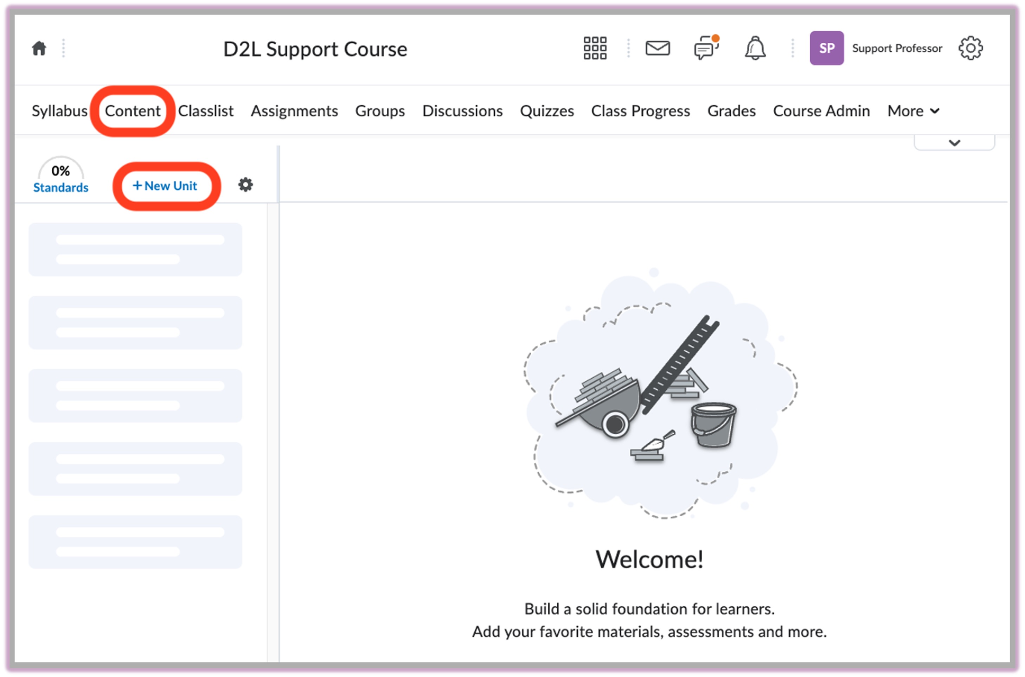Go to Quizzes in the navbar

click(x=547, y=111)
